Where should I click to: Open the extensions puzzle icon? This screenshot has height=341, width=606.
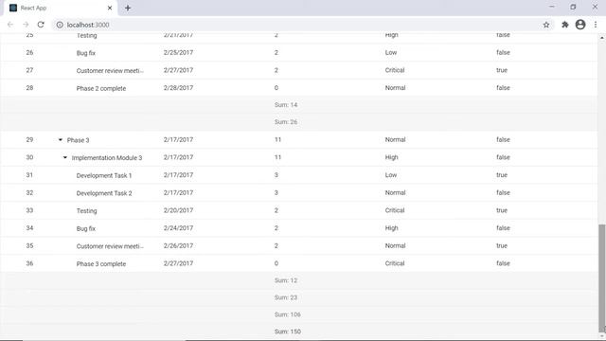point(565,25)
